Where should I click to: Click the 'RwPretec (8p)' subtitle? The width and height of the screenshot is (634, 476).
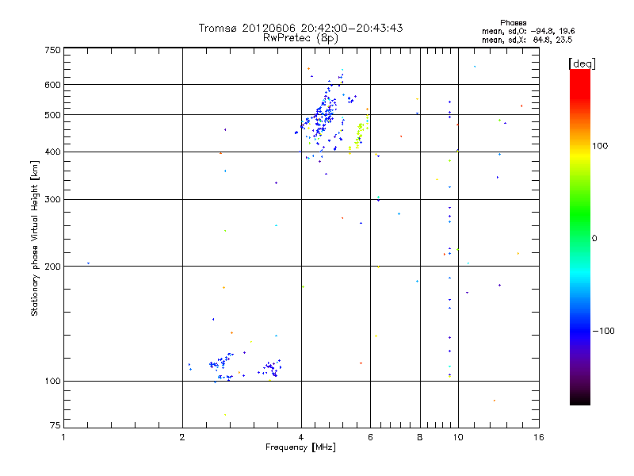point(300,38)
